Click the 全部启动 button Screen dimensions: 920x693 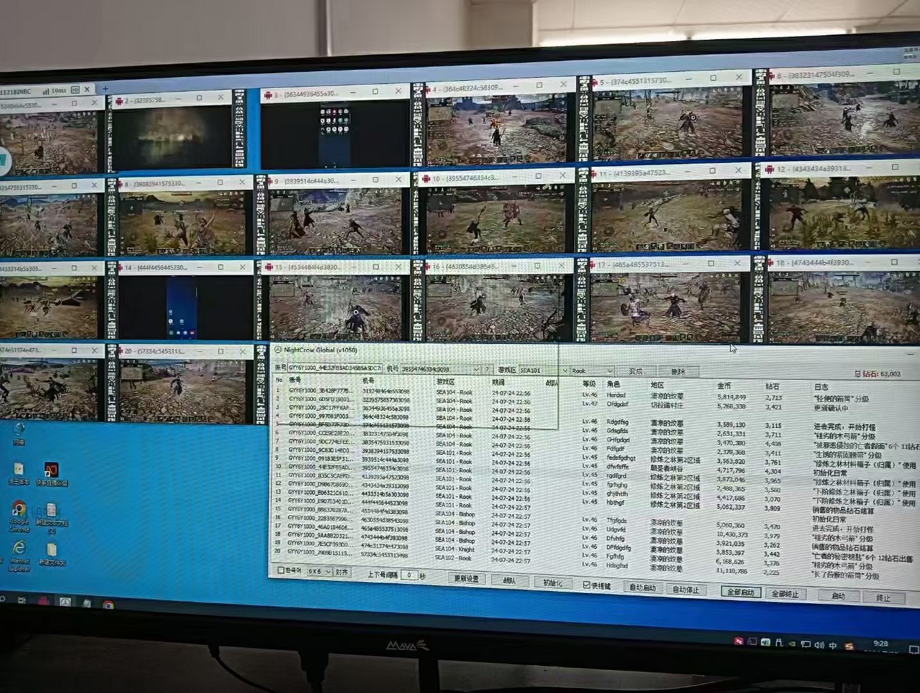[740, 592]
